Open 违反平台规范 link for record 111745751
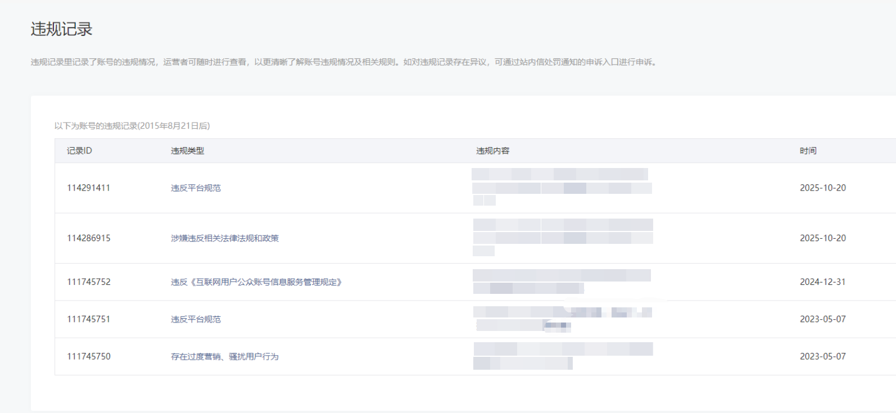 tap(196, 319)
